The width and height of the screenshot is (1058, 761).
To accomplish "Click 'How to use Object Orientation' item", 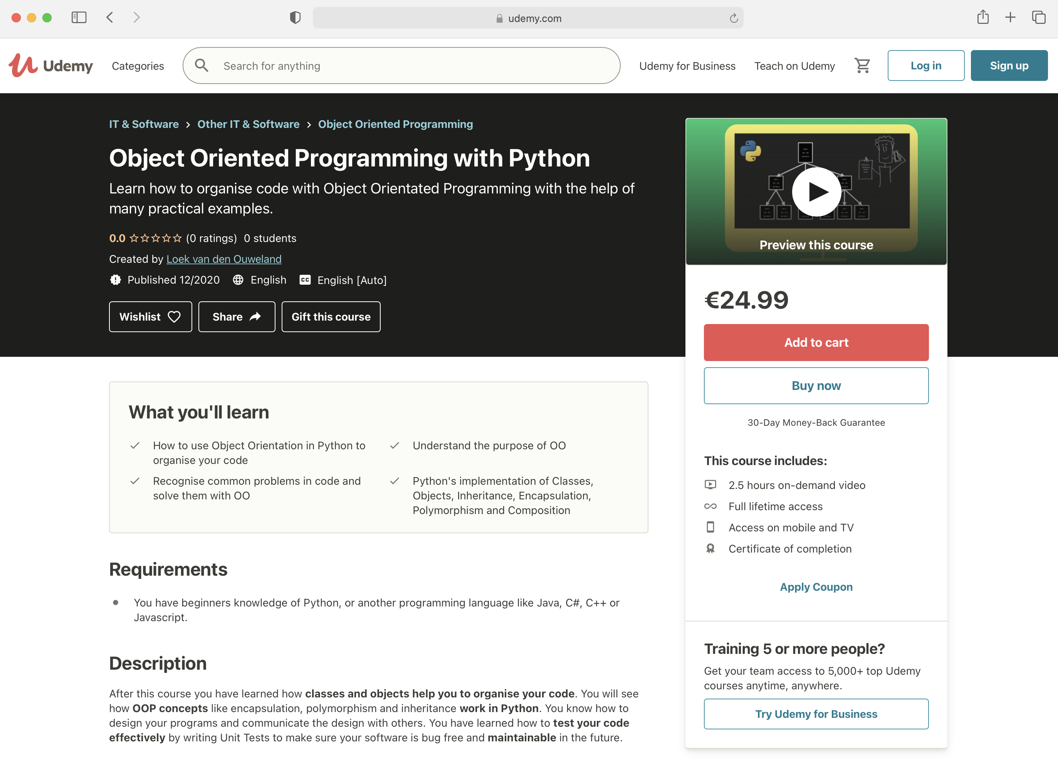I will pyautogui.click(x=259, y=453).
